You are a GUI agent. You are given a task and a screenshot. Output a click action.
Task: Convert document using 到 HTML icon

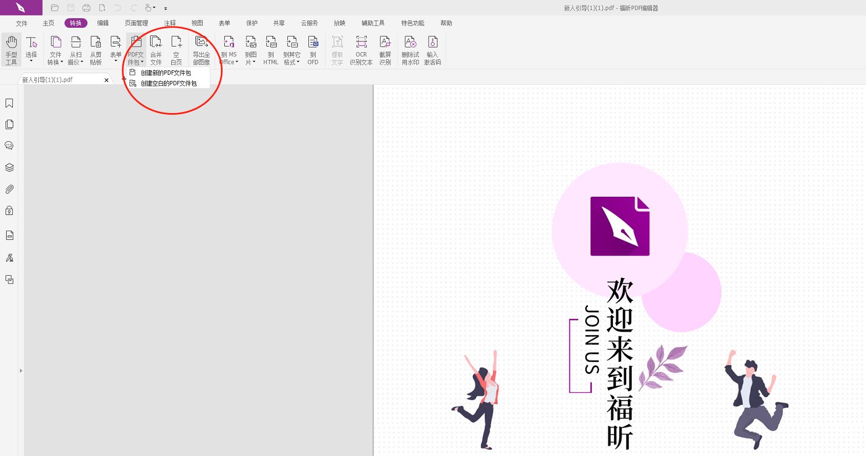point(271,49)
